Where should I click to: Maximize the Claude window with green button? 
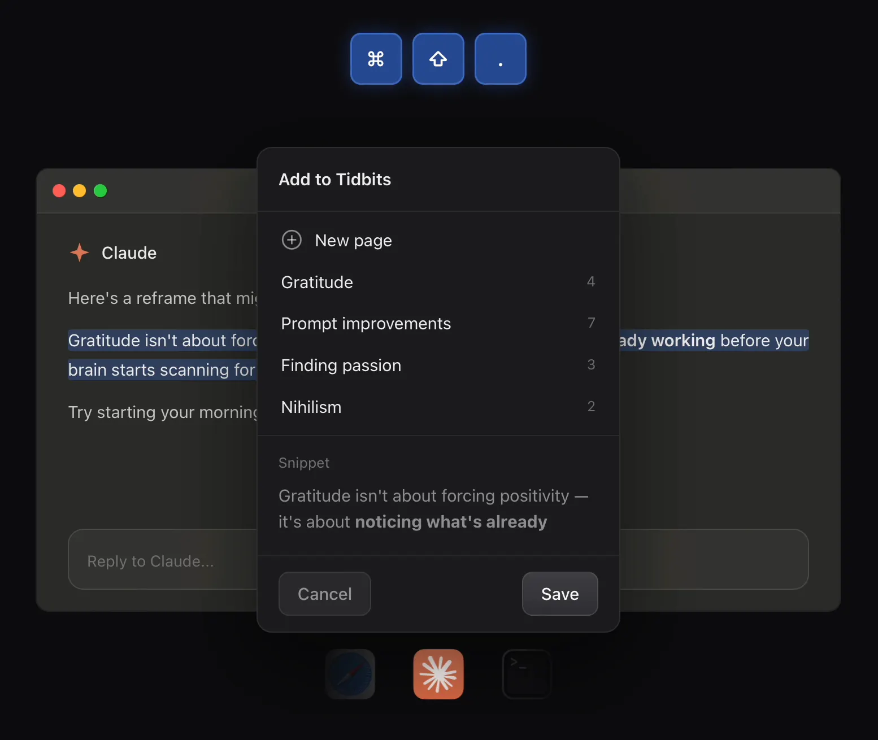tap(100, 191)
